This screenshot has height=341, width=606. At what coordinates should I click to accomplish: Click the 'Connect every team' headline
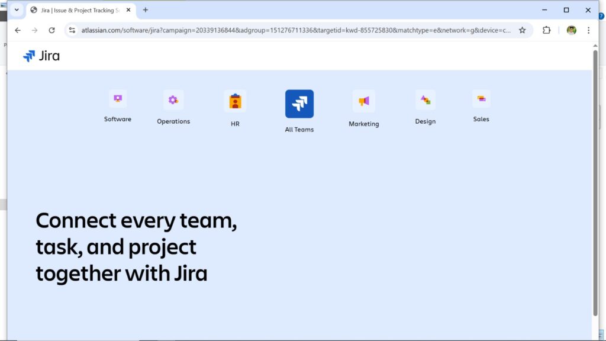(x=136, y=247)
